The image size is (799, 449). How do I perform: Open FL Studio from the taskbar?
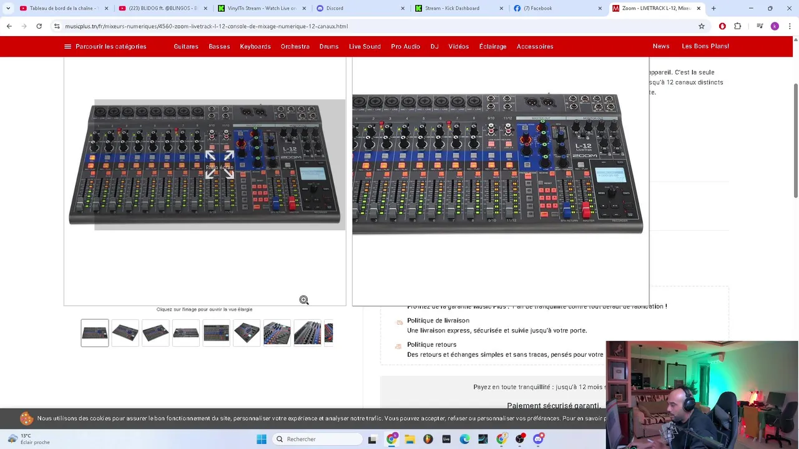point(428,439)
